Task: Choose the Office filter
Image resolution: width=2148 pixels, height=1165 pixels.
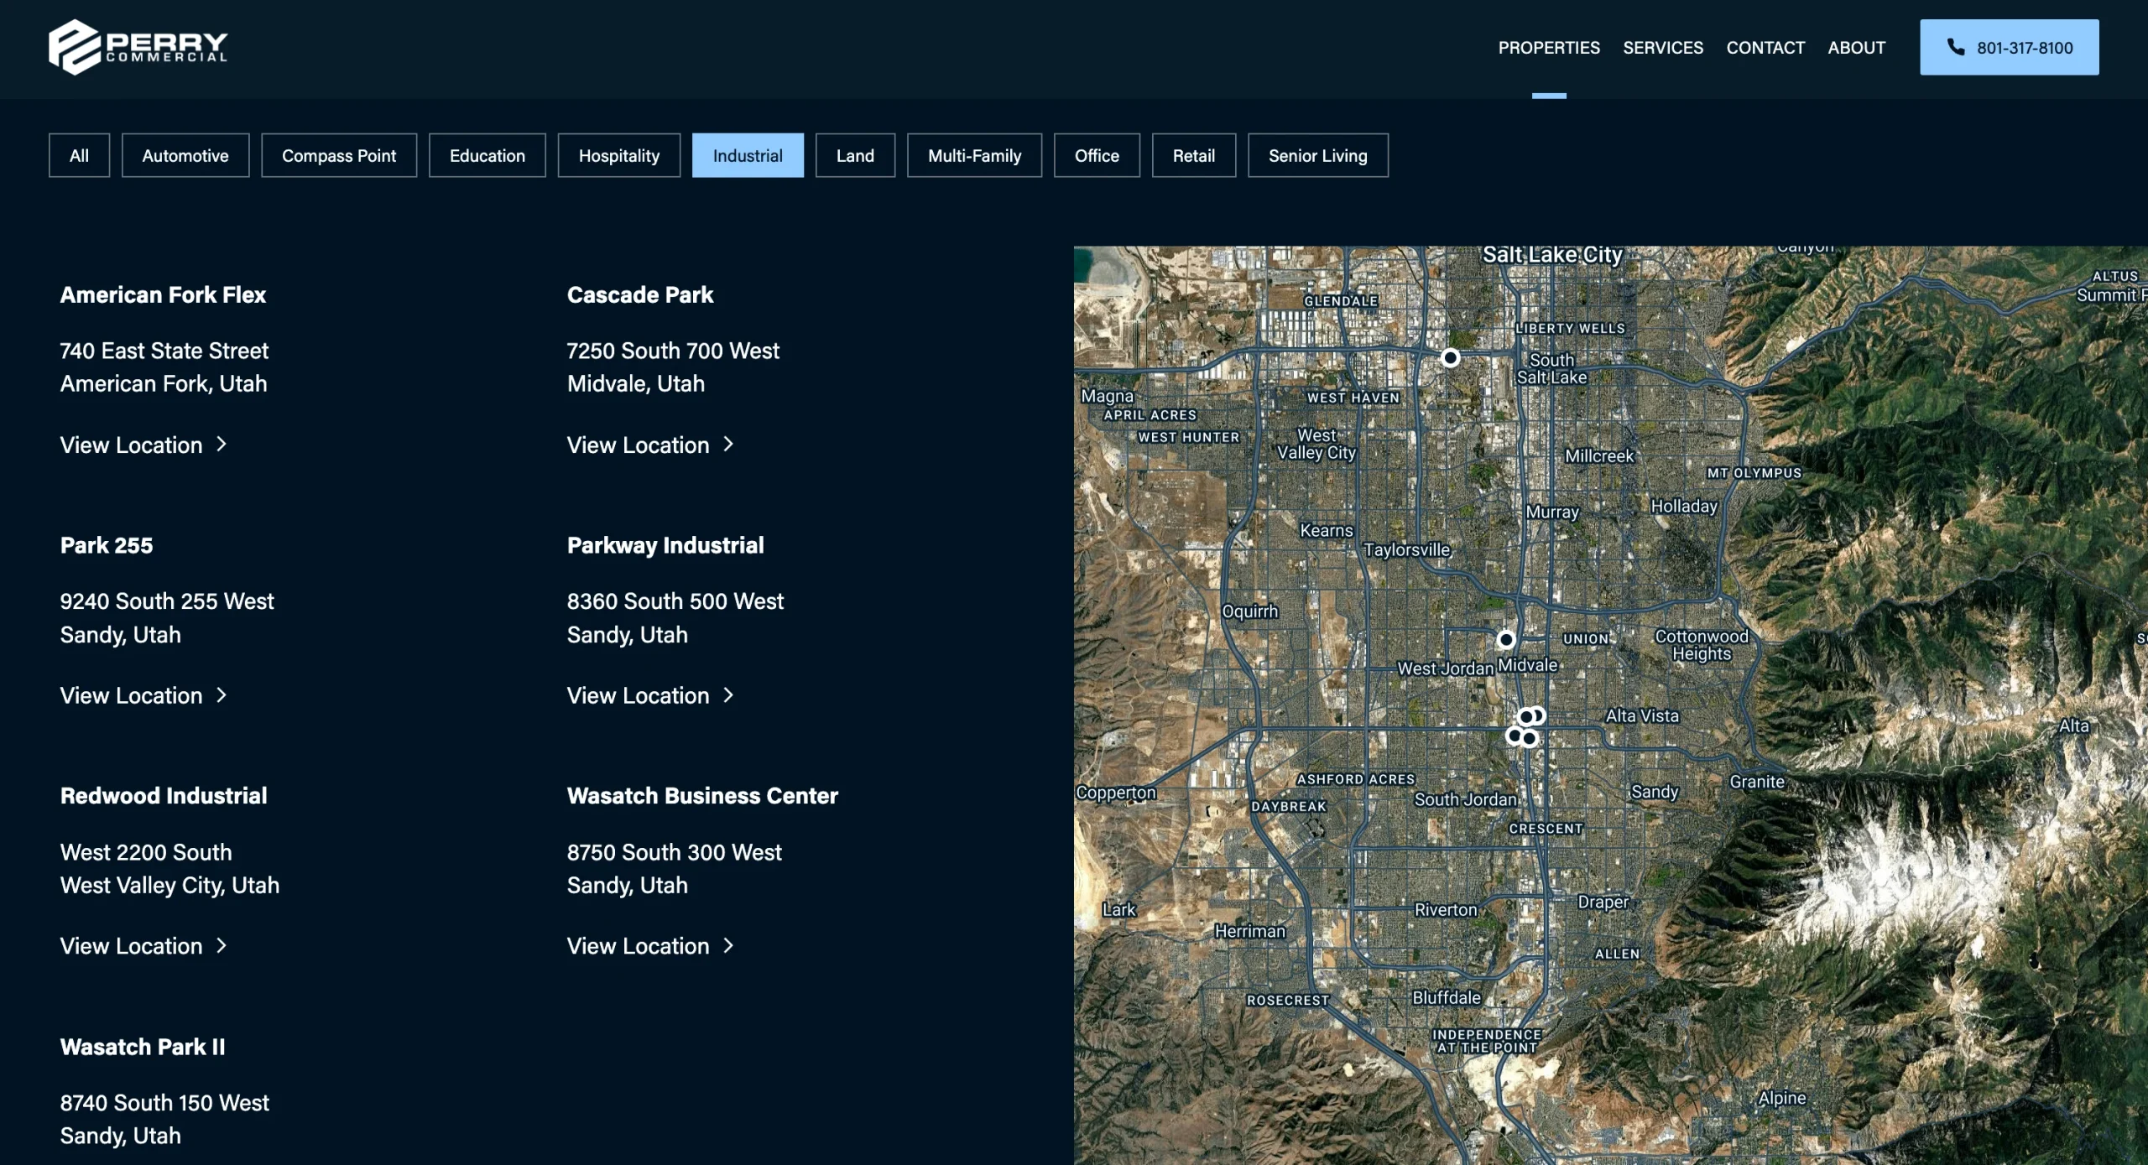Action: (x=1097, y=155)
